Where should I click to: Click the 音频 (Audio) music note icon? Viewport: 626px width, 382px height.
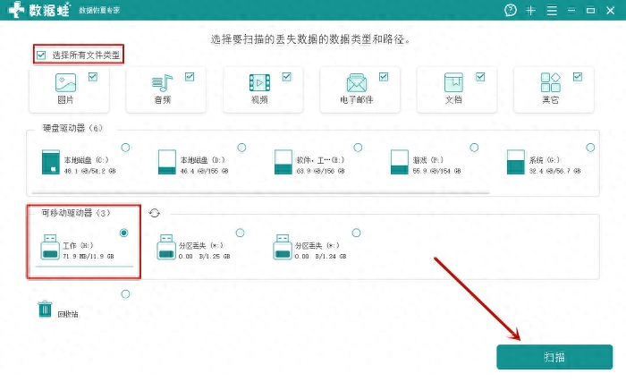pyautogui.click(x=162, y=83)
